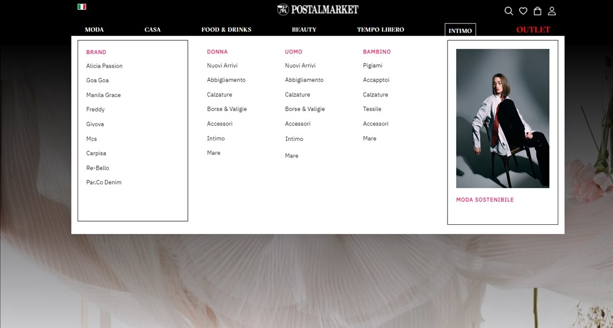Image resolution: width=613 pixels, height=328 pixels.
Task: Select brand Givova
Action: tap(95, 124)
